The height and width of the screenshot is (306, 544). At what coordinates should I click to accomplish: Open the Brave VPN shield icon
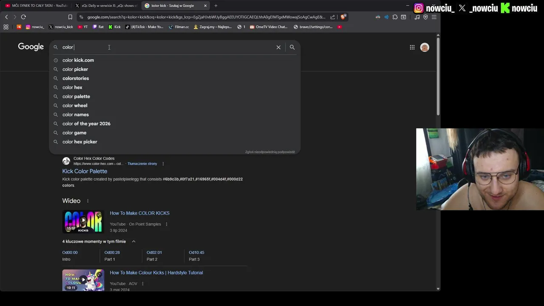pyautogui.click(x=425, y=17)
